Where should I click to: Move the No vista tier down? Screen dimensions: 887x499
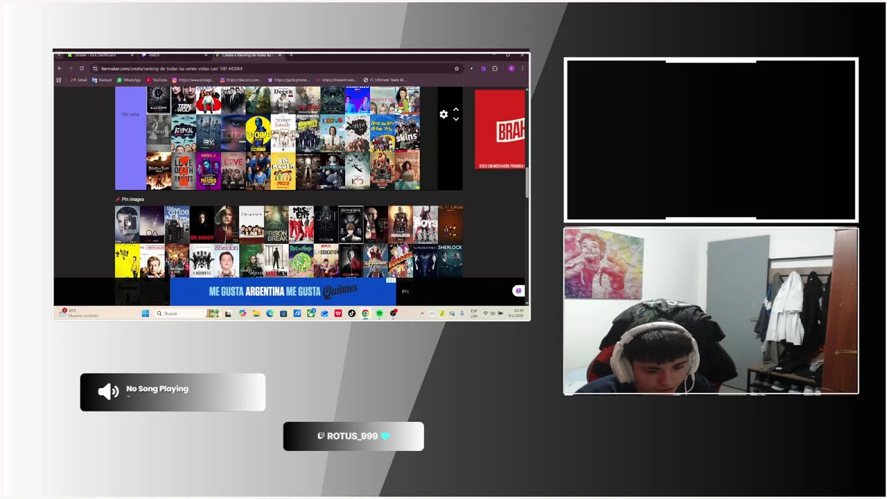(456, 119)
